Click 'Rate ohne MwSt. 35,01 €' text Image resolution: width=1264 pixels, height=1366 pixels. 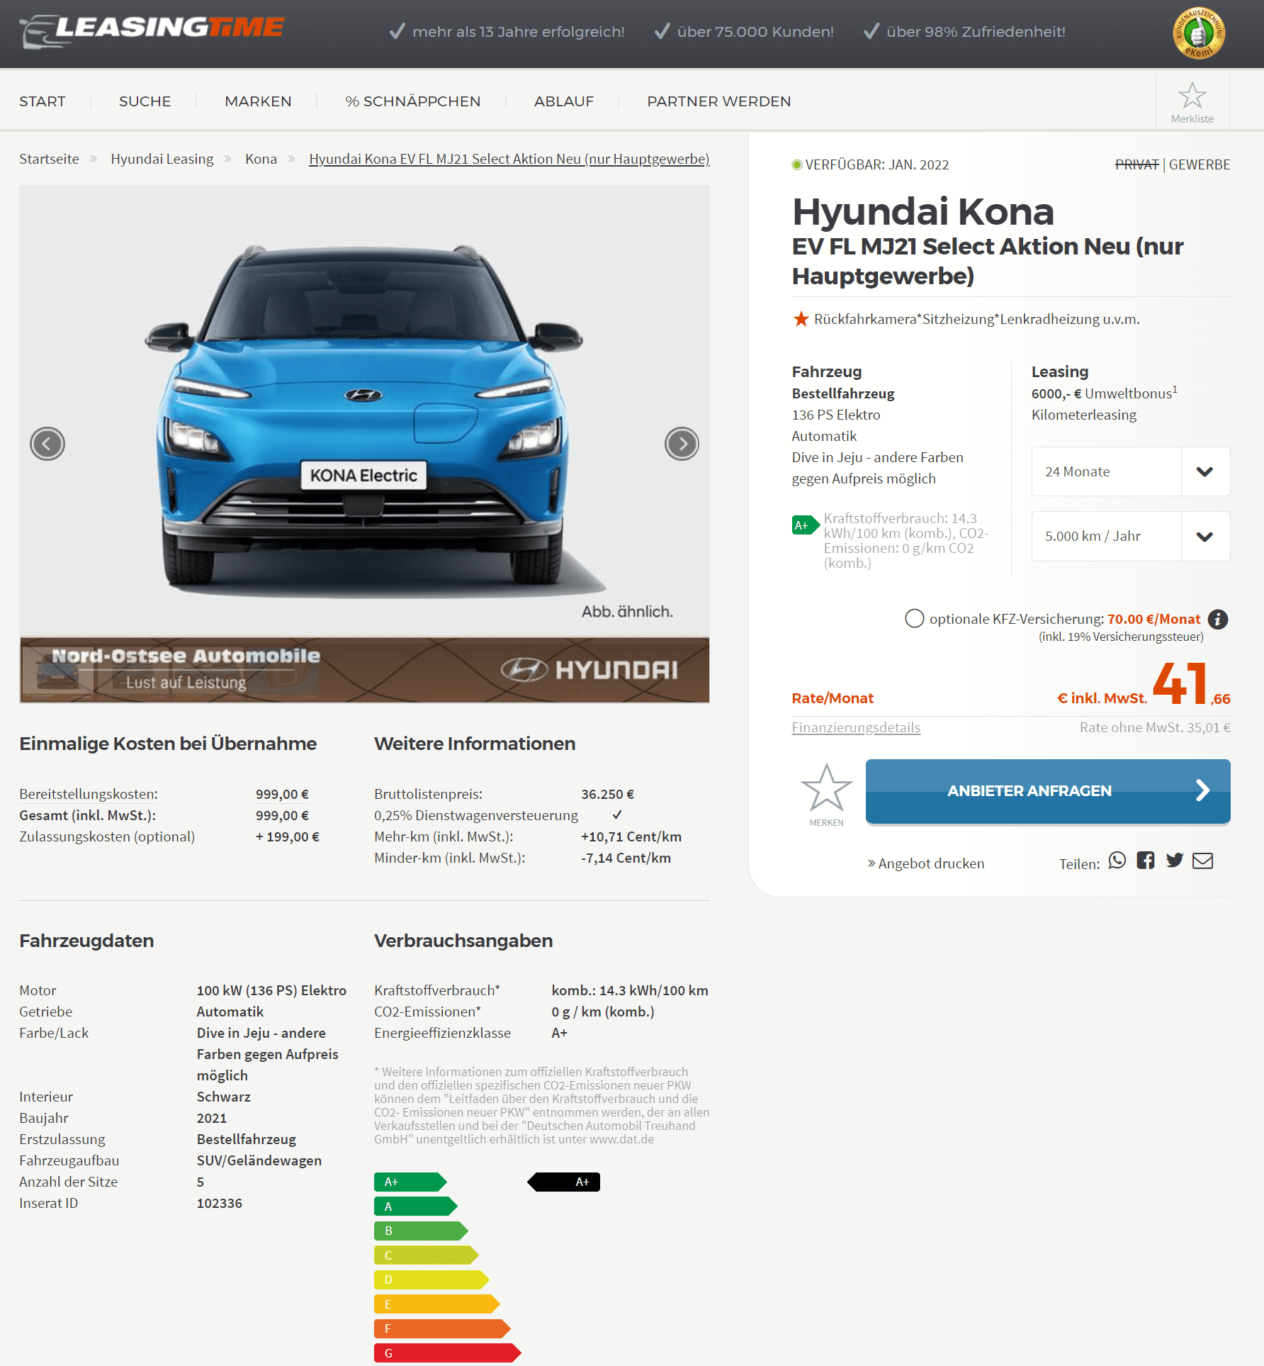pos(1155,727)
